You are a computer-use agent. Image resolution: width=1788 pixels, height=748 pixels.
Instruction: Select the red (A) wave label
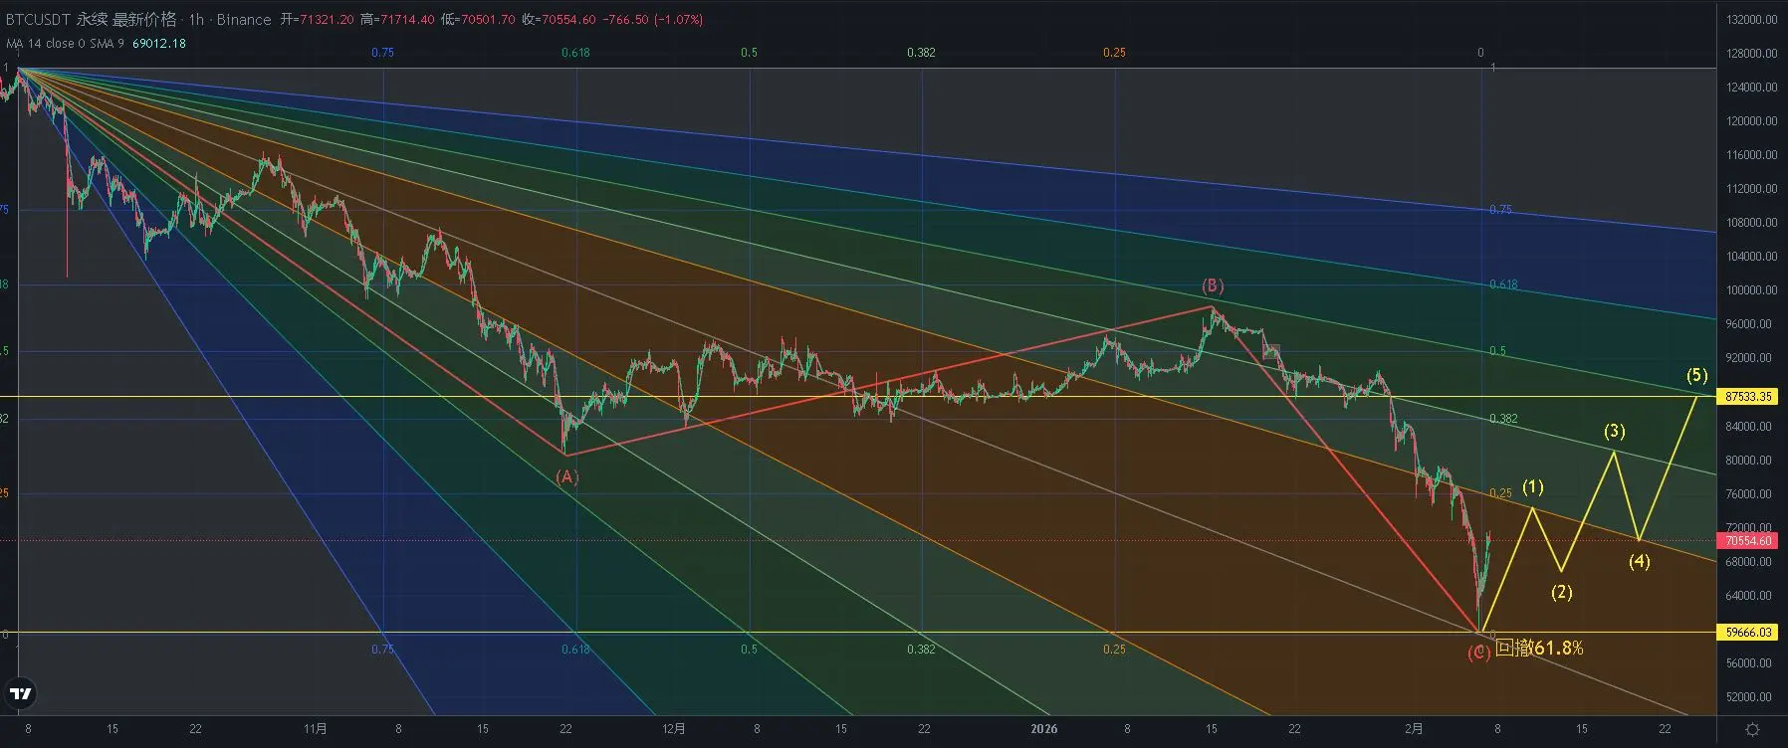point(566,477)
